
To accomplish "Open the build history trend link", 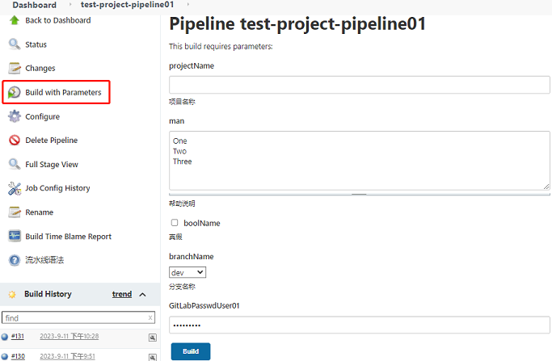I will tap(121, 295).
